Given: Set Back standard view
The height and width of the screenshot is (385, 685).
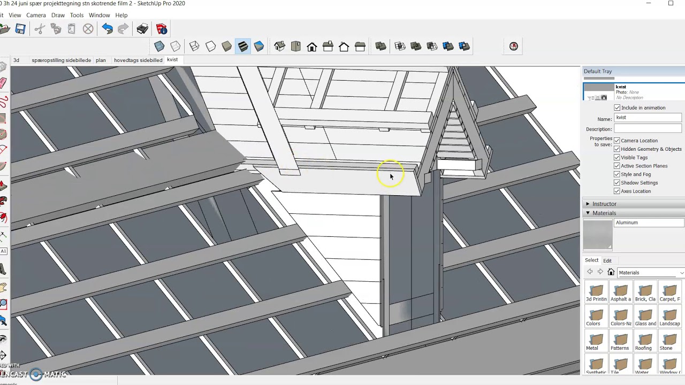Looking at the screenshot, I should click(344, 47).
